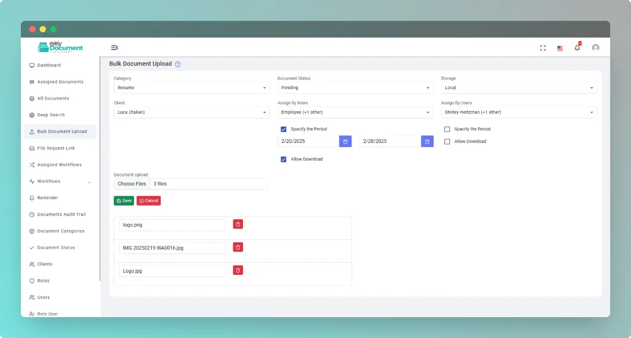Image resolution: width=631 pixels, height=338 pixels.
Task: Open Document Status dropdown showing Pending
Action: click(x=355, y=88)
